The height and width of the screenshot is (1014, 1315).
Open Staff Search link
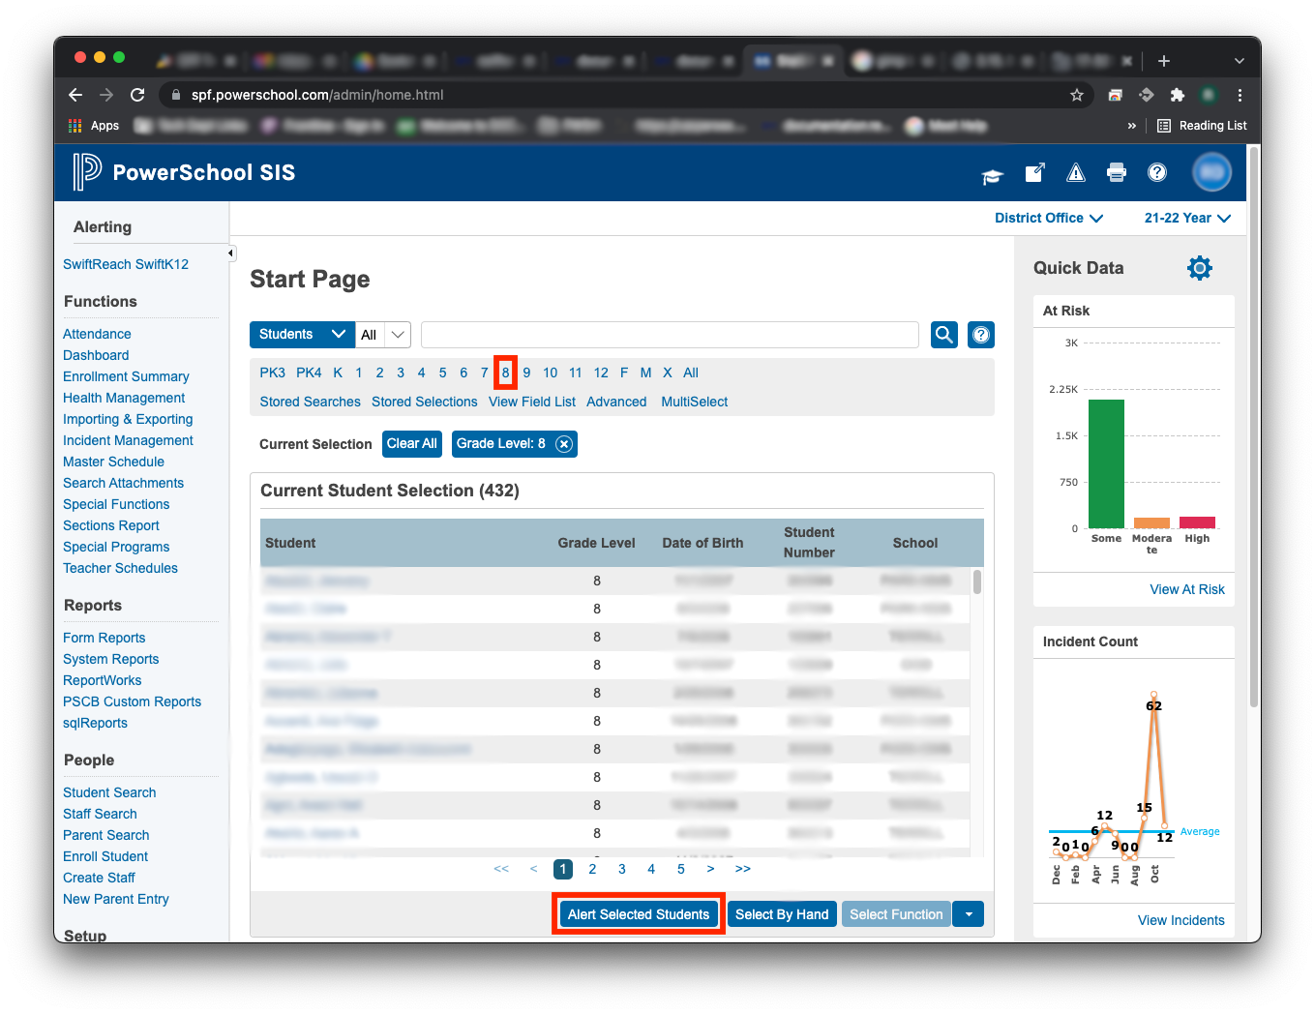point(100,814)
